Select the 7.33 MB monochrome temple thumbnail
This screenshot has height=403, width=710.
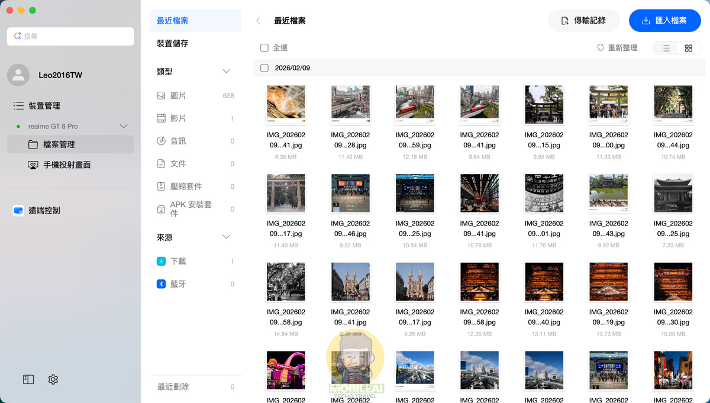[673, 194]
